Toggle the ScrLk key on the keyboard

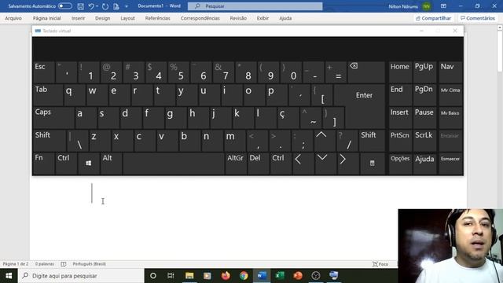point(424,141)
